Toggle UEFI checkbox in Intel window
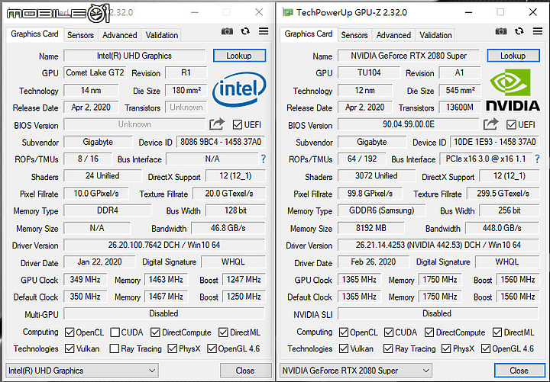 coord(238,124)
